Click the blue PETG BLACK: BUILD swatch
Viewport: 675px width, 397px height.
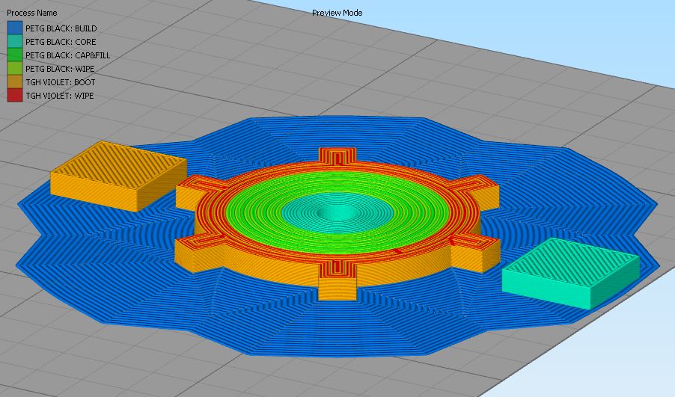click(x=15, y=28)
